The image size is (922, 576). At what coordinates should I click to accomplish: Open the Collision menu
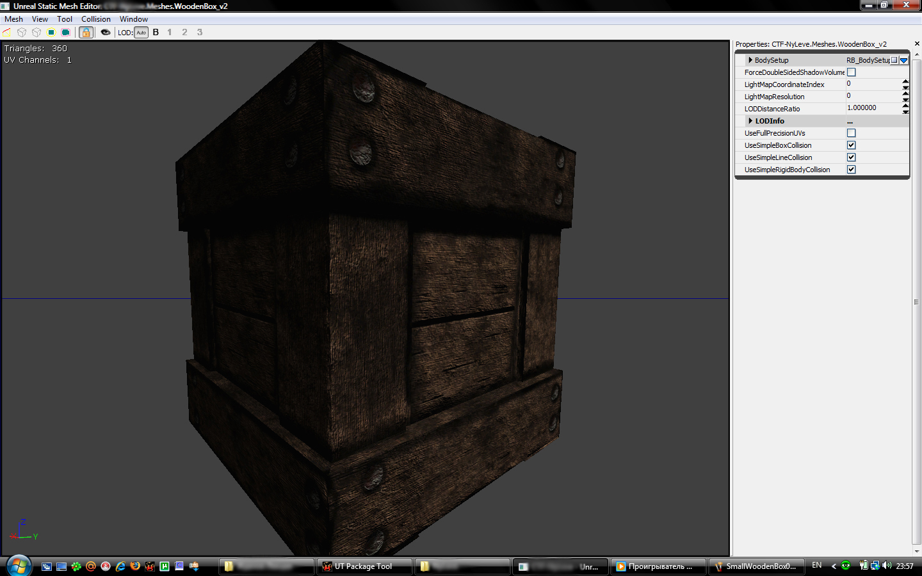coord(95,19)
